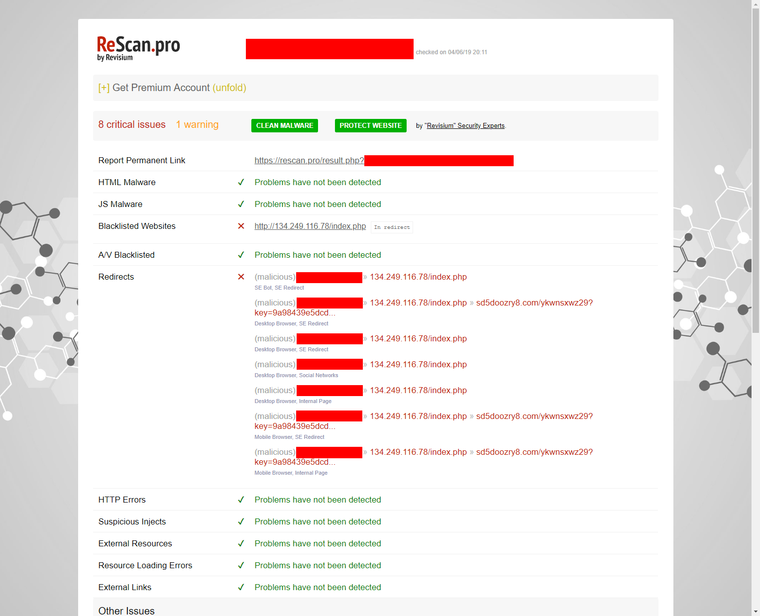
Task: Open the Revisium Security Experts link
Action: coord(465,126)
